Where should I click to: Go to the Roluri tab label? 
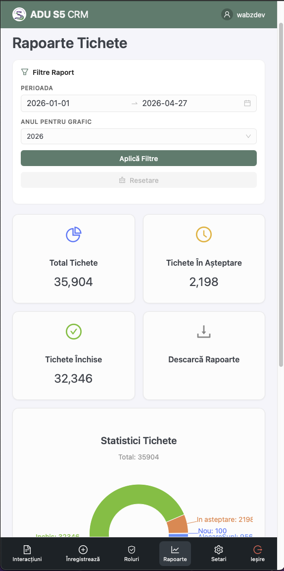point(132,559)
